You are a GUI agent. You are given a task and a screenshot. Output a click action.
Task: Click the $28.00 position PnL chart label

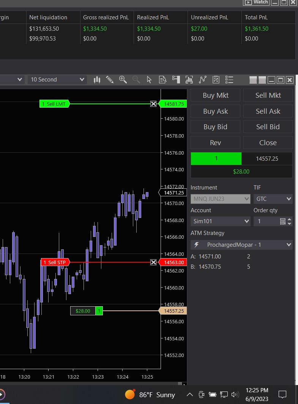click(x=83, y=311)
